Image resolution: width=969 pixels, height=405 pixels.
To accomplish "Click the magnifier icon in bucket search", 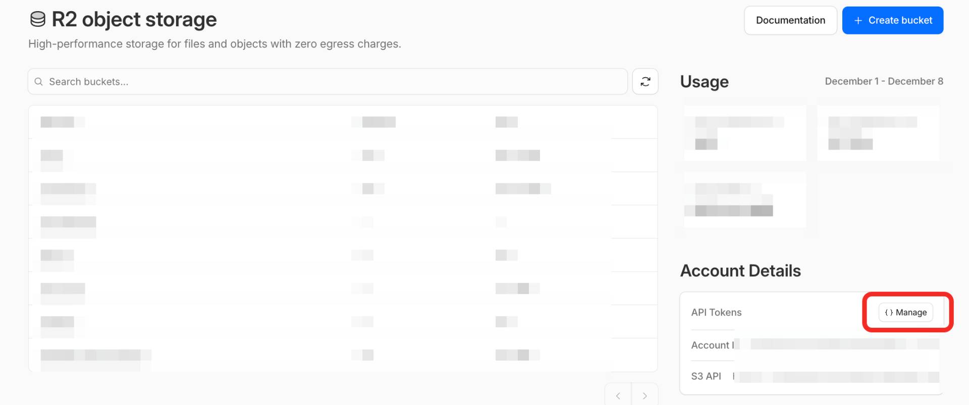I will [x=38, y=82].
